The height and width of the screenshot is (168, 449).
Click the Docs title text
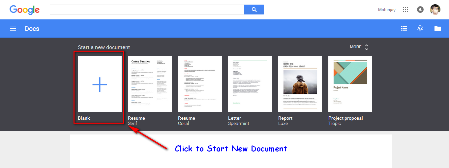coord(32,29)
